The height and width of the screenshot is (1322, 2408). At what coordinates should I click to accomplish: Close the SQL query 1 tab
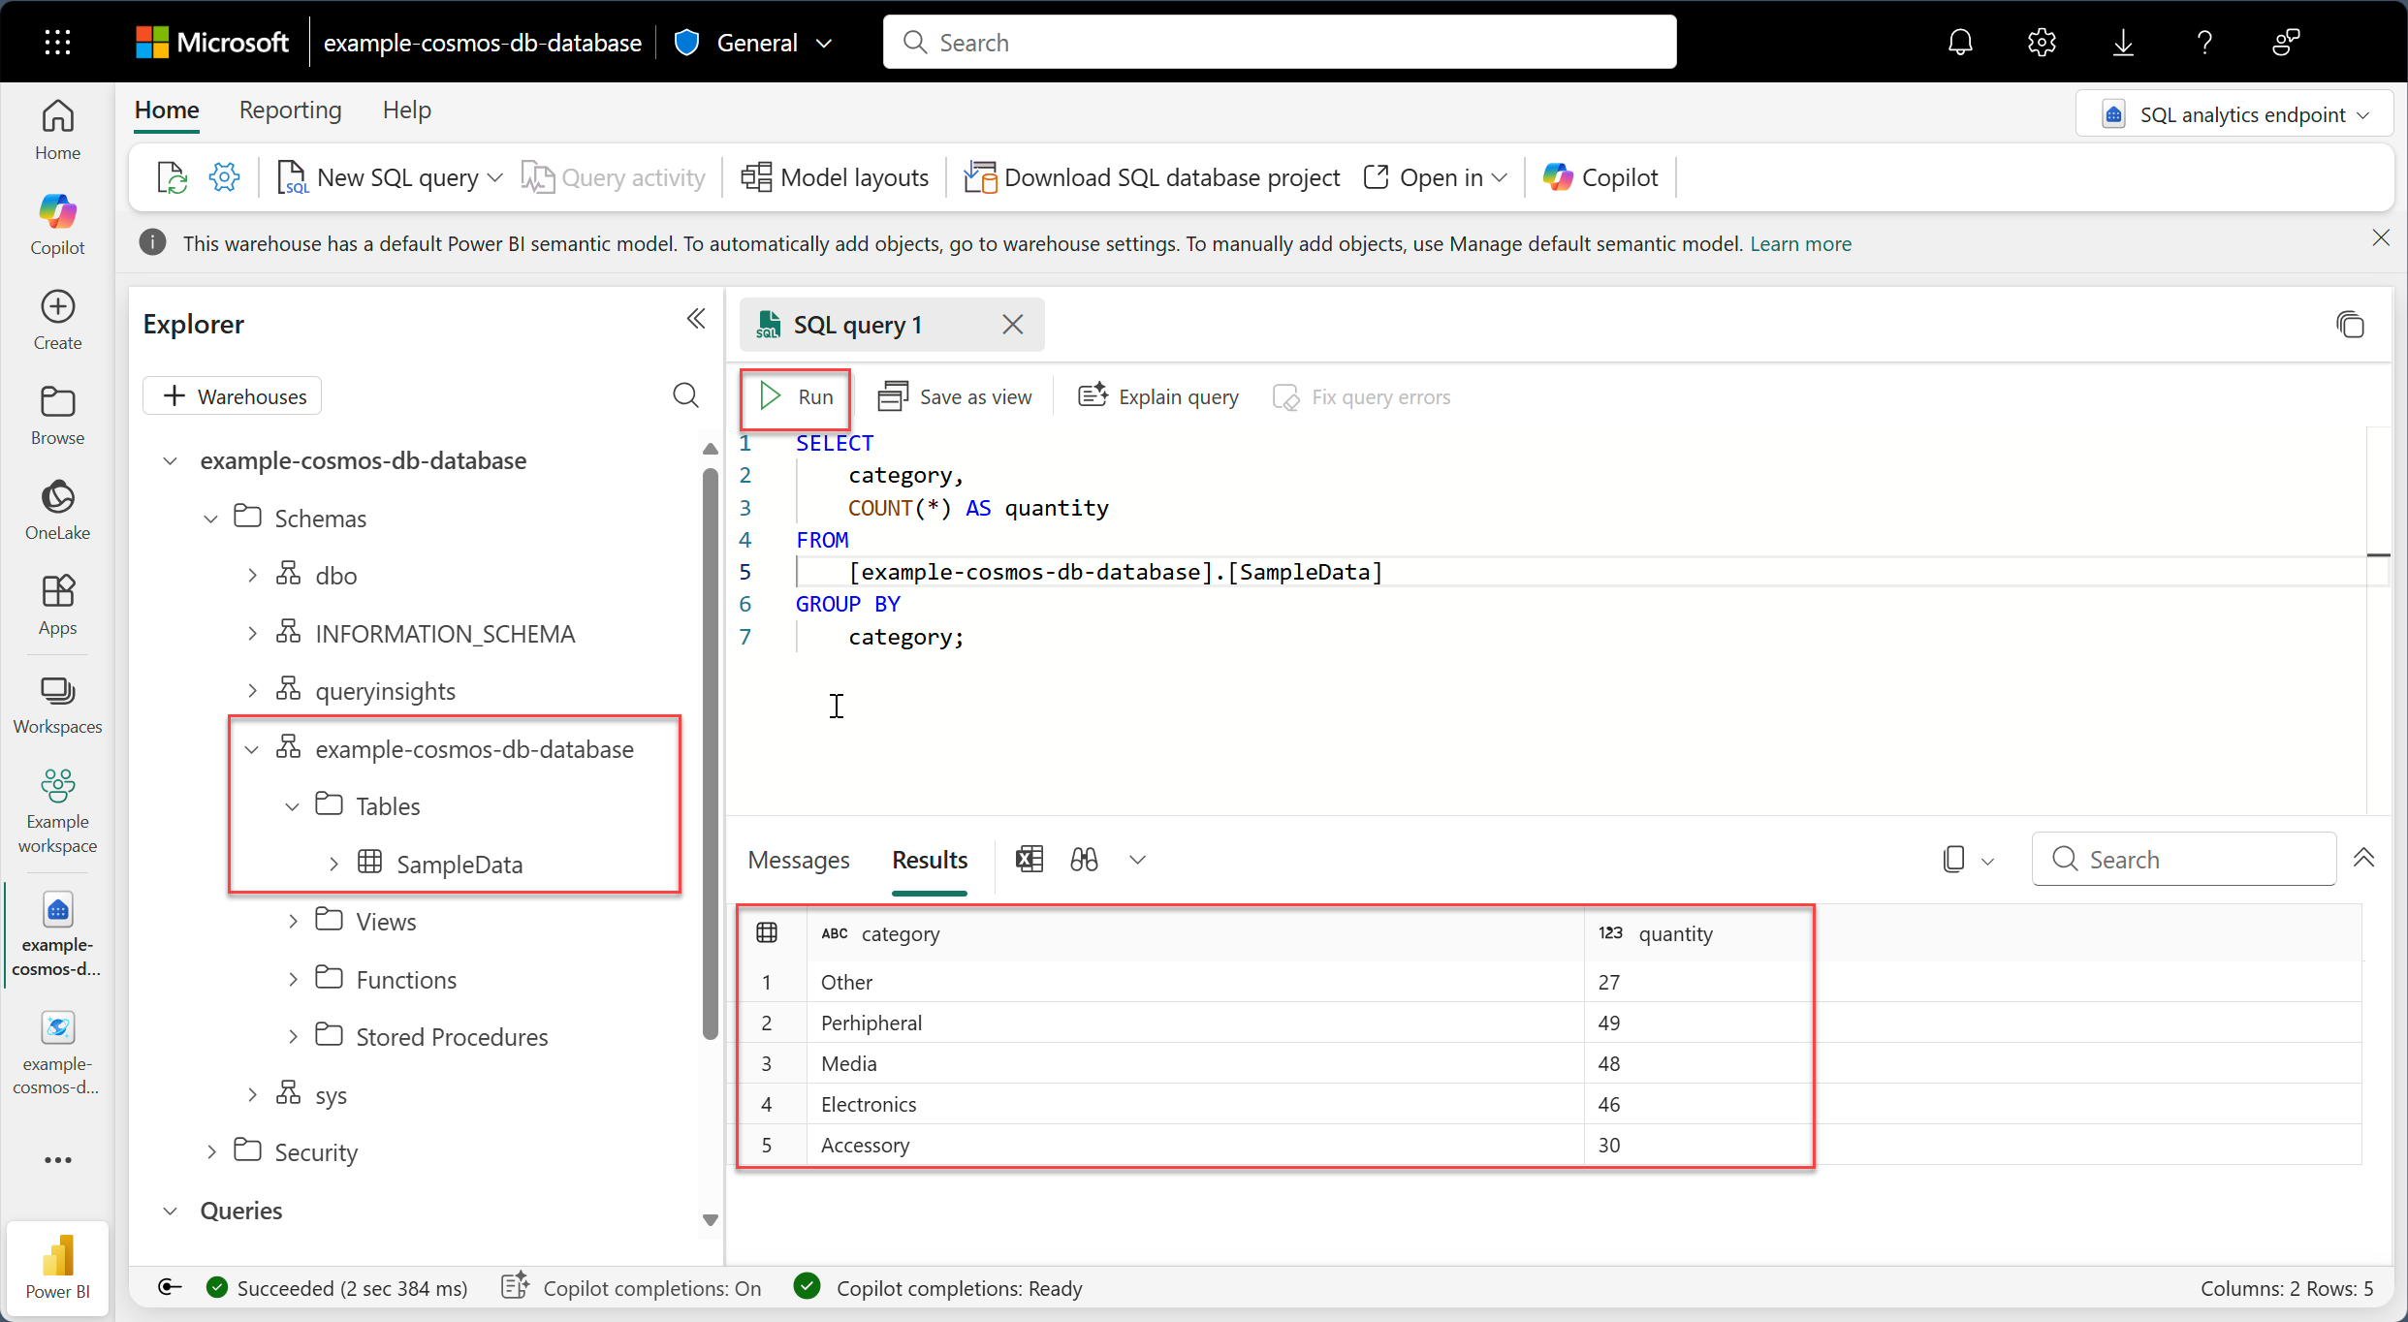[1012, 324]
